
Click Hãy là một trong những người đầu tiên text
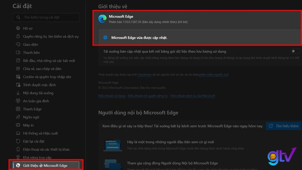pyautogui.click(x=171, y=142)
